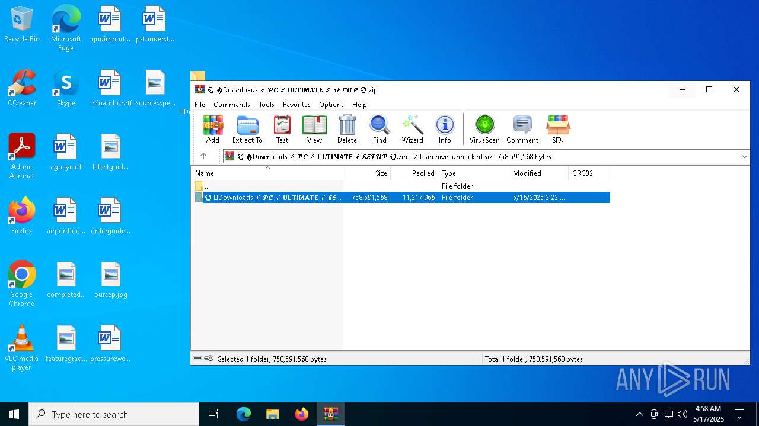Sort by the Type column header
Image resolution: width=759 pixels, height=426 pixels.
point(474,173)
